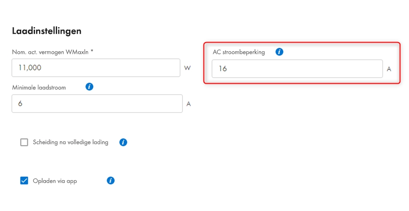Open info tooltip for AC stroombeperking
This screenshot has width=409, height=211.
click(x=279, y=52)
